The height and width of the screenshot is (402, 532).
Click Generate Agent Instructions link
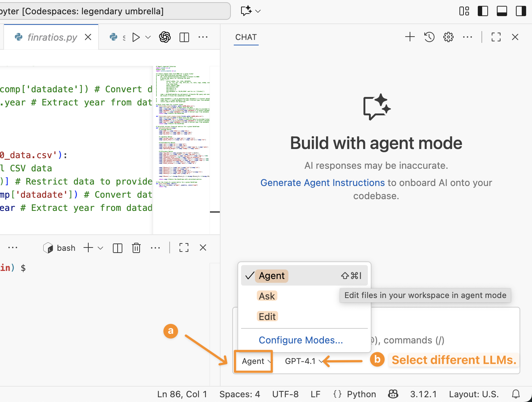[322, 183]
